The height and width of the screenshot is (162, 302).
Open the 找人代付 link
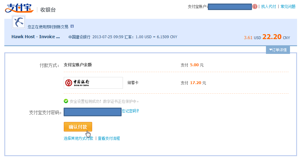point(268,6)
